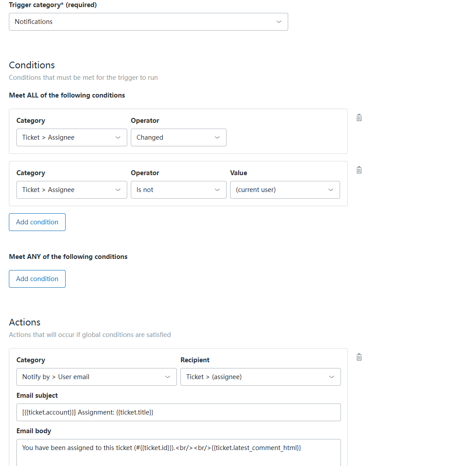Open Category dropdown in the Is not condition
The image size is (458, 466).
(x=71, y=190)
